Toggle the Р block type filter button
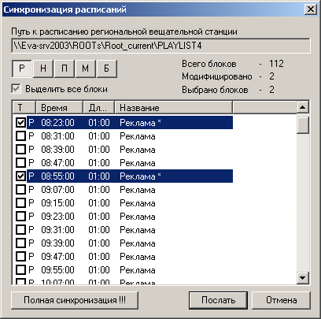 click(x=22, y=69)
